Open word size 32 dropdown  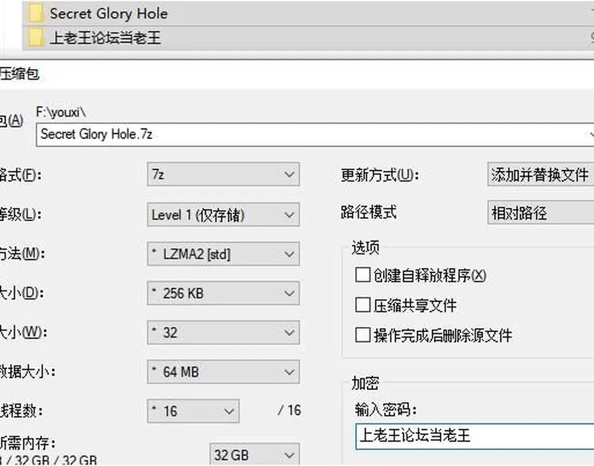pos(223,333)
